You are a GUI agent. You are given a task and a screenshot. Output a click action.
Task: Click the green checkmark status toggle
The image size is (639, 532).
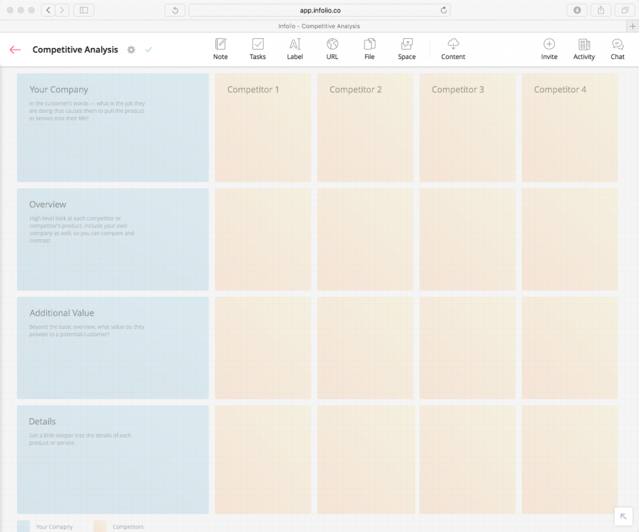149,50
